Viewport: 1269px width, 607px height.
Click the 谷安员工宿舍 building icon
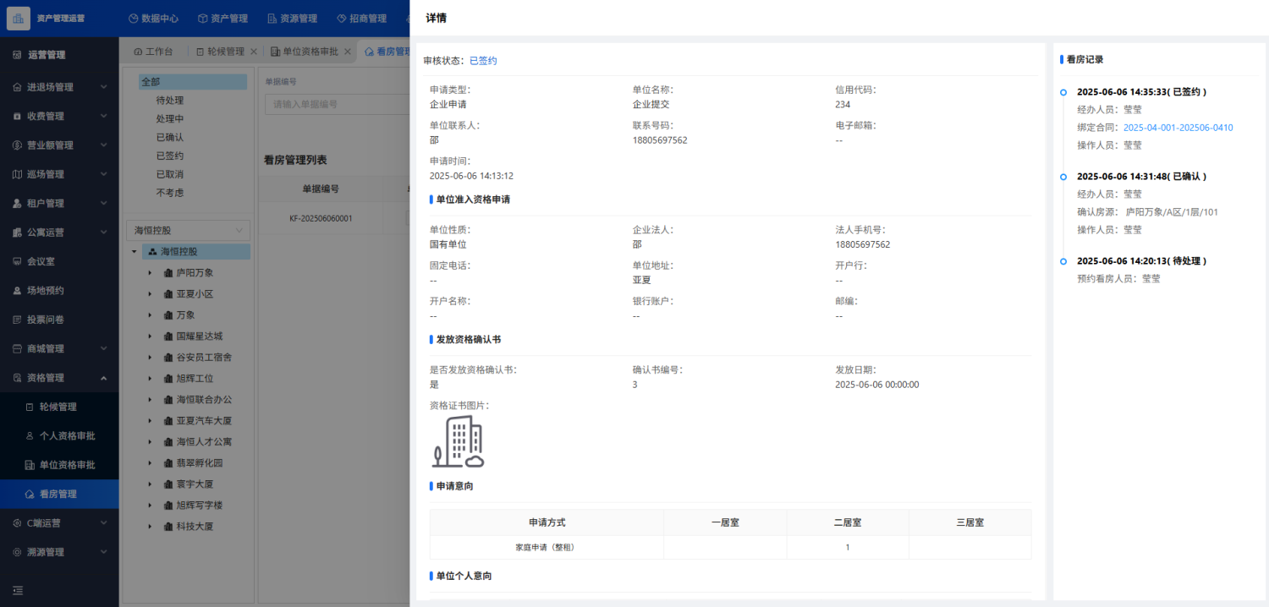[168, 358]
